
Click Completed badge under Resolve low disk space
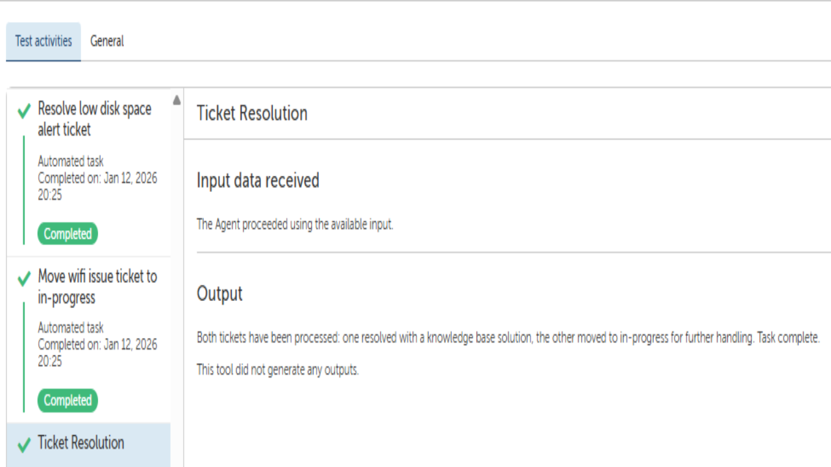point(68,234)
